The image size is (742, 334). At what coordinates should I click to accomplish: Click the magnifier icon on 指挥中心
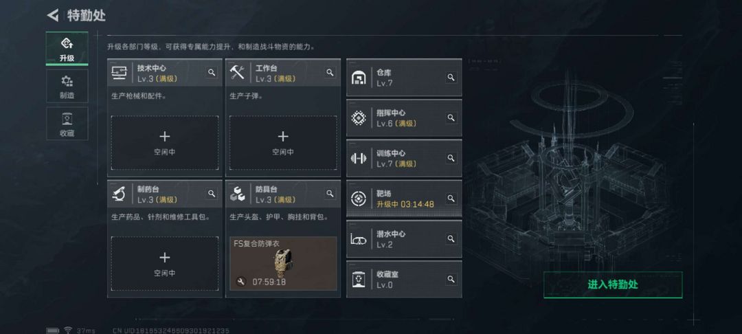point(451,118)
